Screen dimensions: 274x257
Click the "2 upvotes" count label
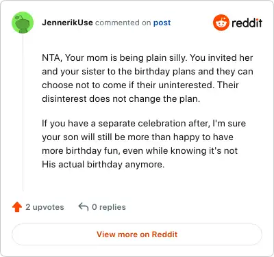coord(45,207)
